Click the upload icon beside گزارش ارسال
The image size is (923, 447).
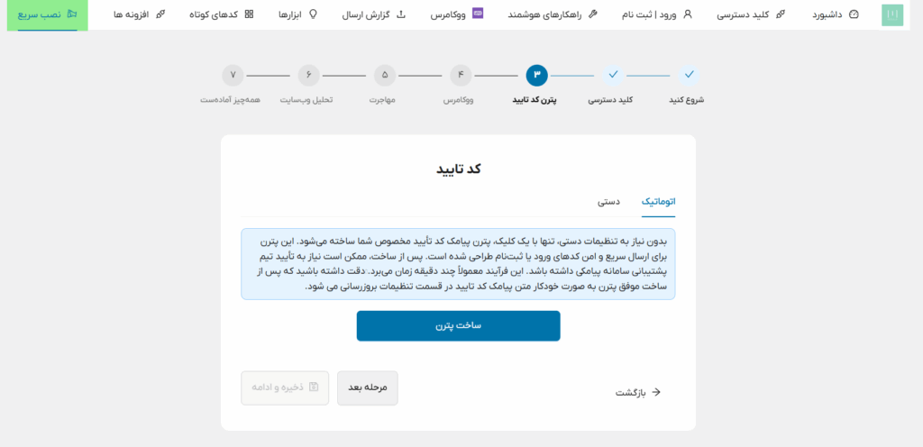(401, 14)
